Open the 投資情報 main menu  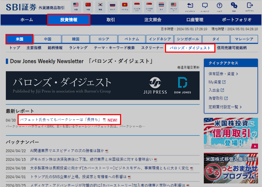click(x=69, y=20)
